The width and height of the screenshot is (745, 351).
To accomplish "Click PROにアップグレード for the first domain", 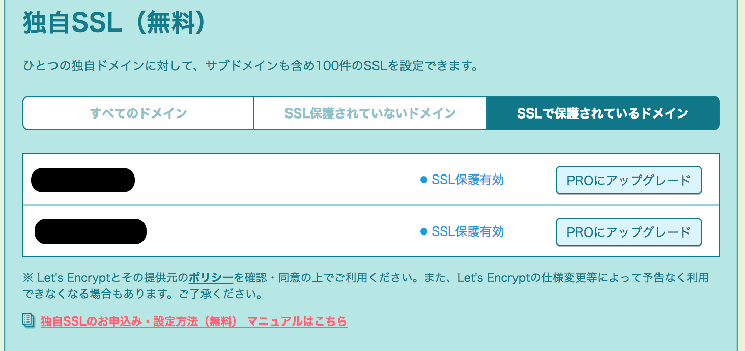I will (x=628, y=180).
